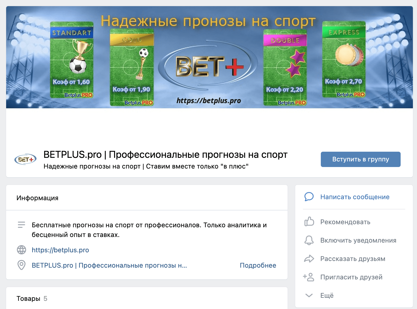Click the globe website icon
The height and width of the screenshot is (309, 417).
point(21,250)
